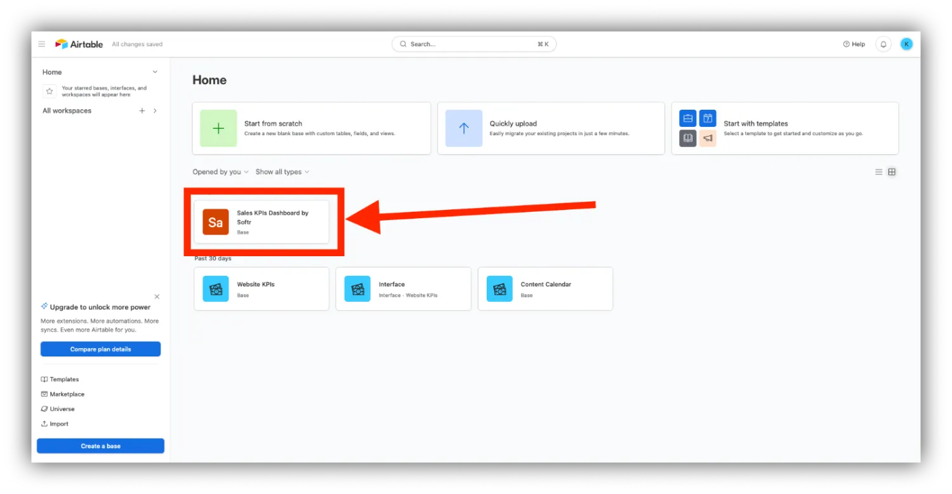This screenshot has width=952, height=494.
Task: Expand All workspaces chevron
Action: (x=155, y=111)
